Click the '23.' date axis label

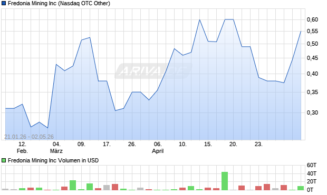[258, 144]
